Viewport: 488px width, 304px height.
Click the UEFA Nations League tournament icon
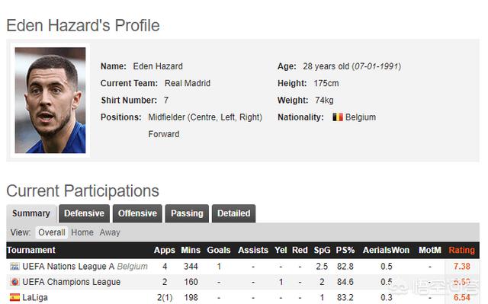point(14,267)
